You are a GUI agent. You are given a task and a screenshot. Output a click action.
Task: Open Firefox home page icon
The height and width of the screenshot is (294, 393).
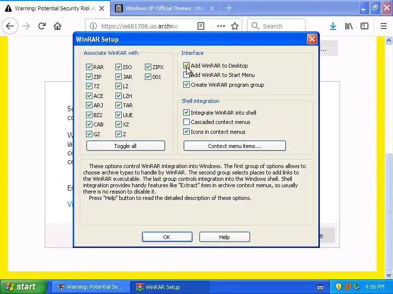[57, 26]
